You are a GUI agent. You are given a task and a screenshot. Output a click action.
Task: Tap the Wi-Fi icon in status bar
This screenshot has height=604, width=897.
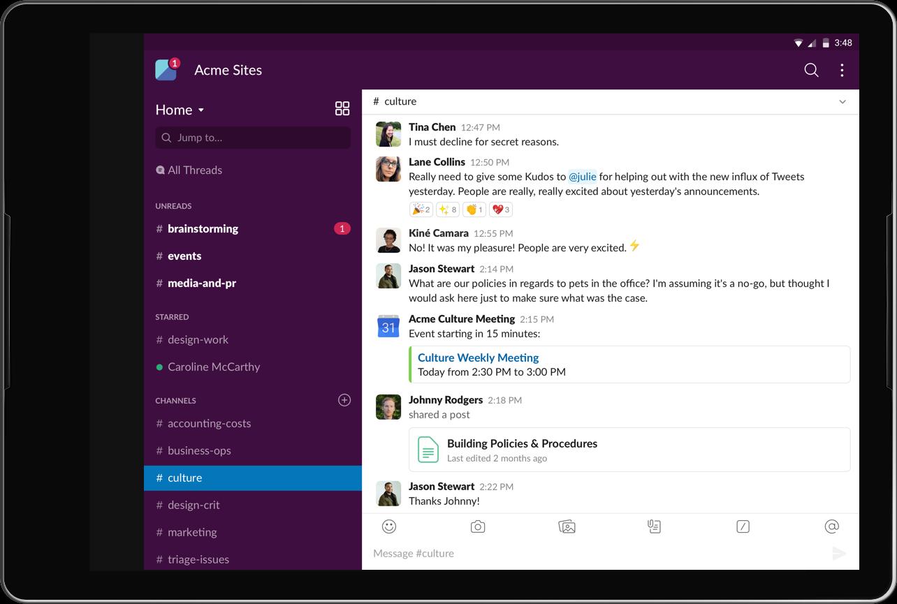(x=798, y=43)
